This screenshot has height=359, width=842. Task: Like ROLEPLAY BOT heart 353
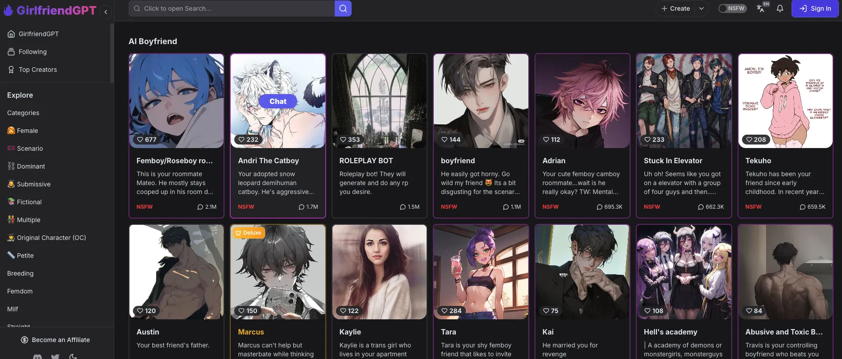point(349,139)
